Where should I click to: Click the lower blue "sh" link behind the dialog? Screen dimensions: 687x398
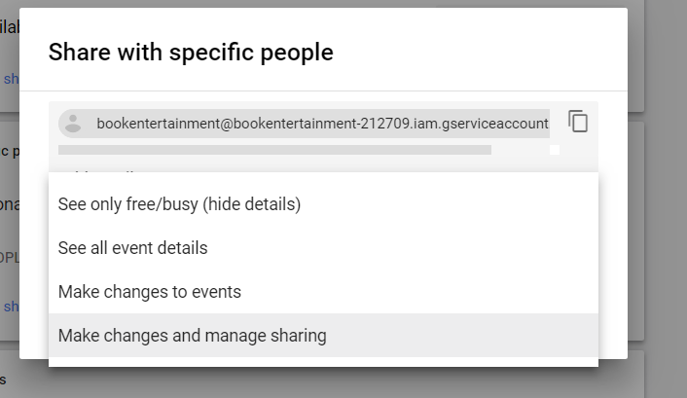click(11, 307)
